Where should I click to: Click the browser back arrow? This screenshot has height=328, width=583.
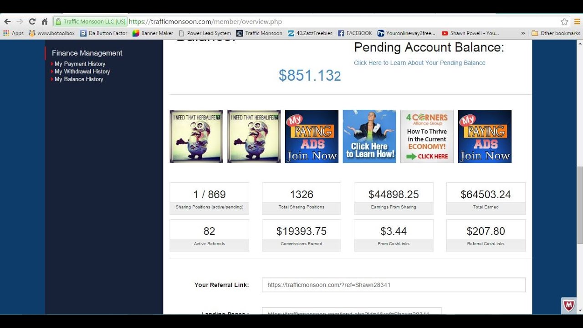(7, 21)
